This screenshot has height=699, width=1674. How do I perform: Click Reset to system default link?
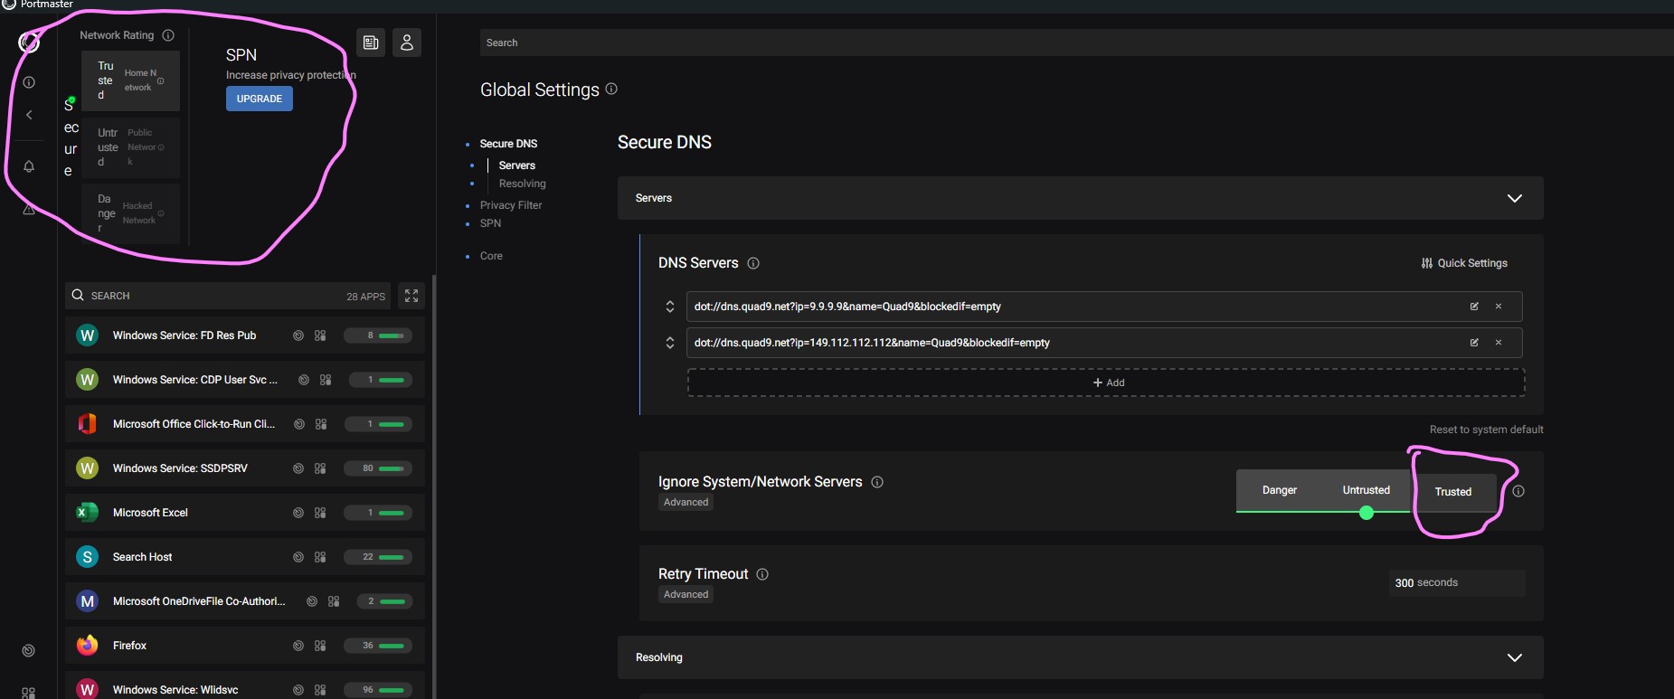click(1487, 430)
